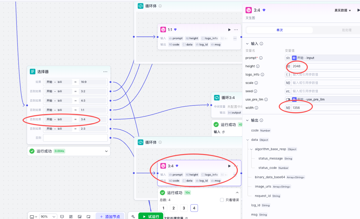
Task: Collapse the 输入 section in the side panel
Action: click(247, 44)
